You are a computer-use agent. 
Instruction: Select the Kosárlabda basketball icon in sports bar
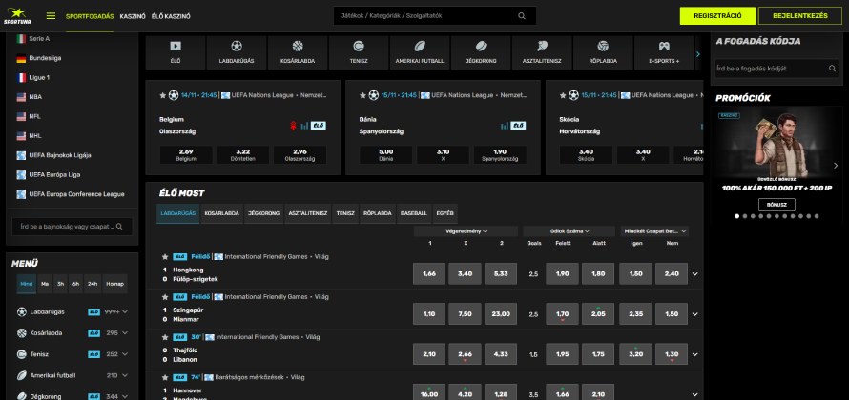click(297, 47)
